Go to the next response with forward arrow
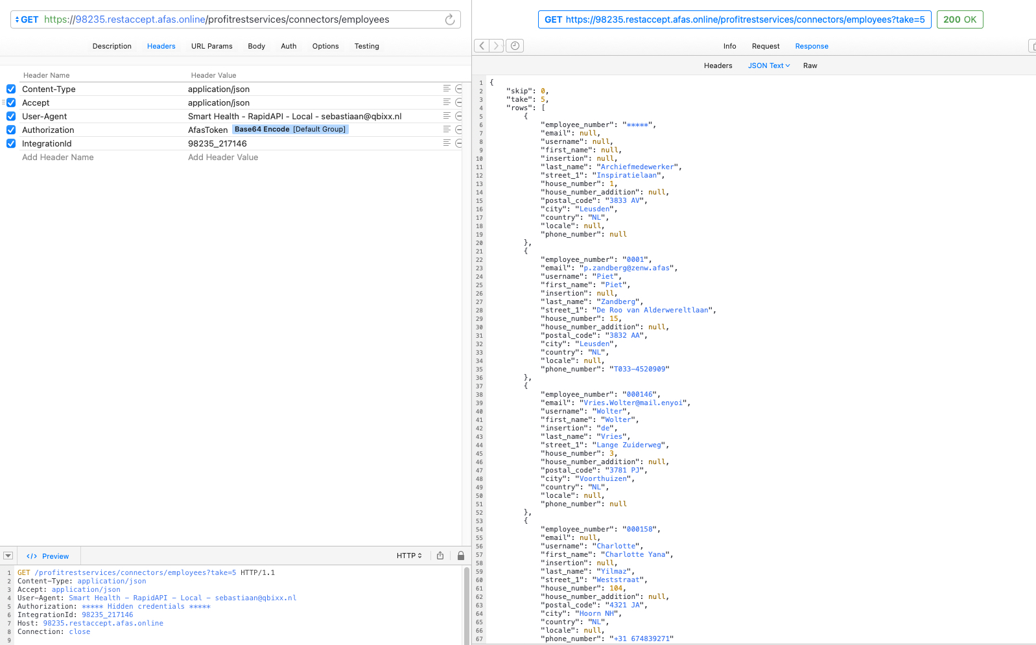This screenshot has height=645, width=1036. coord(496,46)
